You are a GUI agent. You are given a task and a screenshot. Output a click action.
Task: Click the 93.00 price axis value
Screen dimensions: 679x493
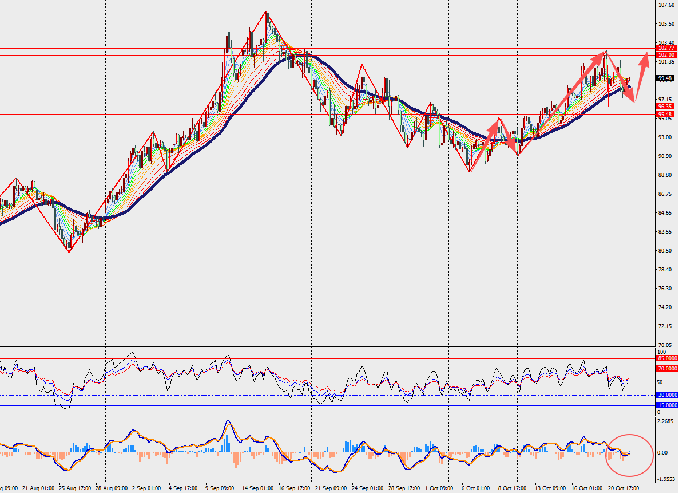coord(665,137)
